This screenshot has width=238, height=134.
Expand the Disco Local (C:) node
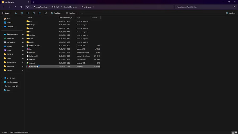(3, 86)
